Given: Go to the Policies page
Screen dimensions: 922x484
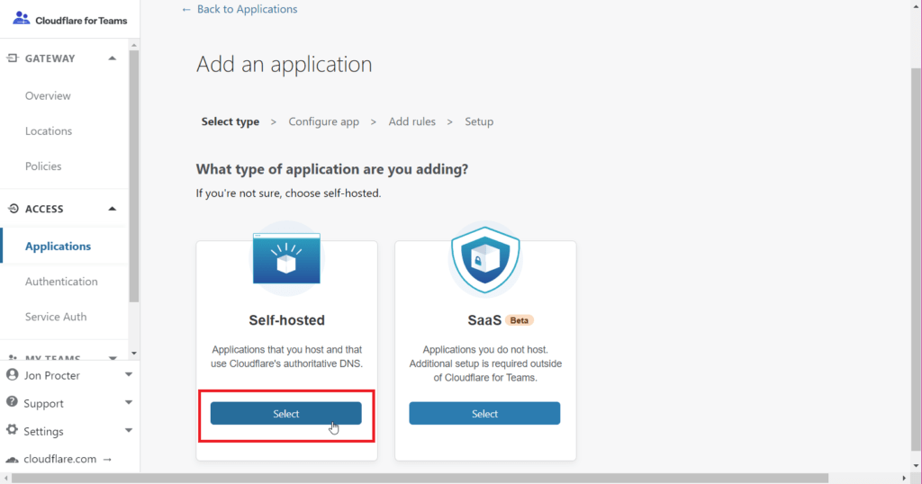Looking at the screenshot, I should [43, 166].
